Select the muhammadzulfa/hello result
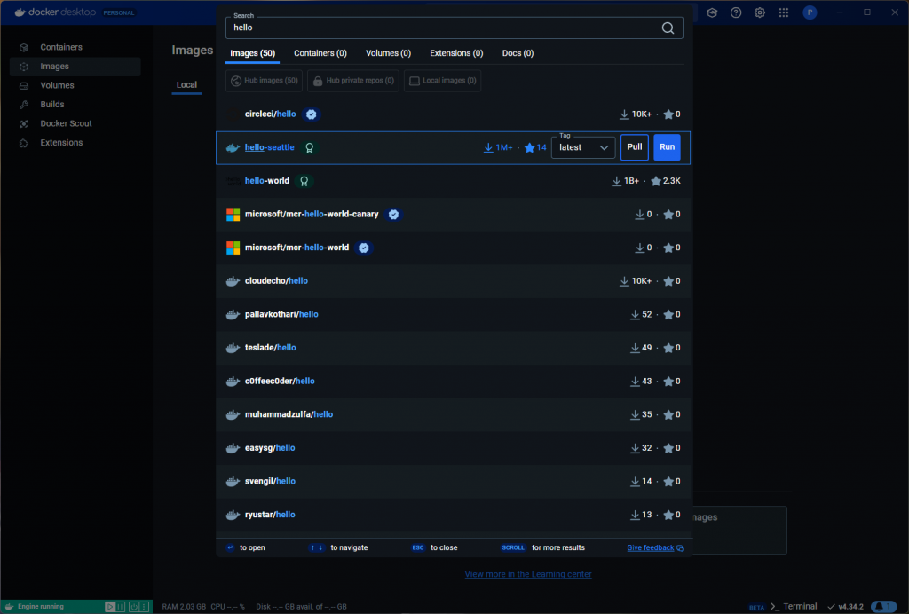 (x=454, y=414)
